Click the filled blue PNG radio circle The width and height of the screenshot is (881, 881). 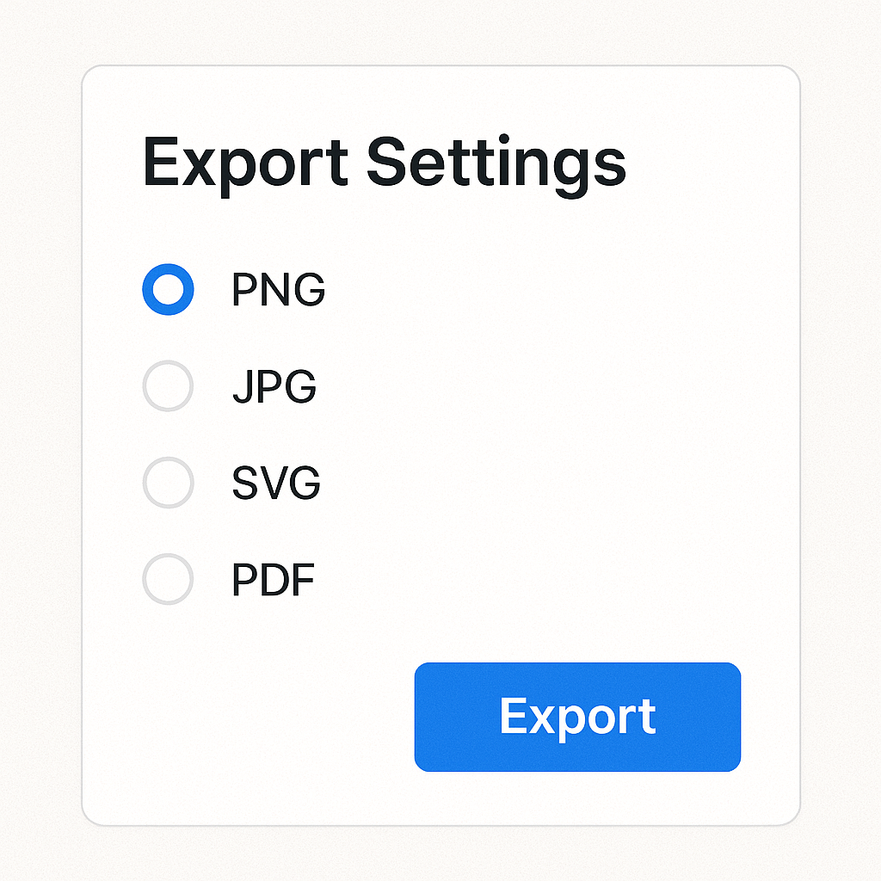point(168,289)
